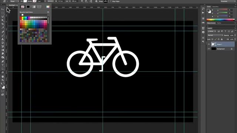Select the Move tool

(3, 9)
